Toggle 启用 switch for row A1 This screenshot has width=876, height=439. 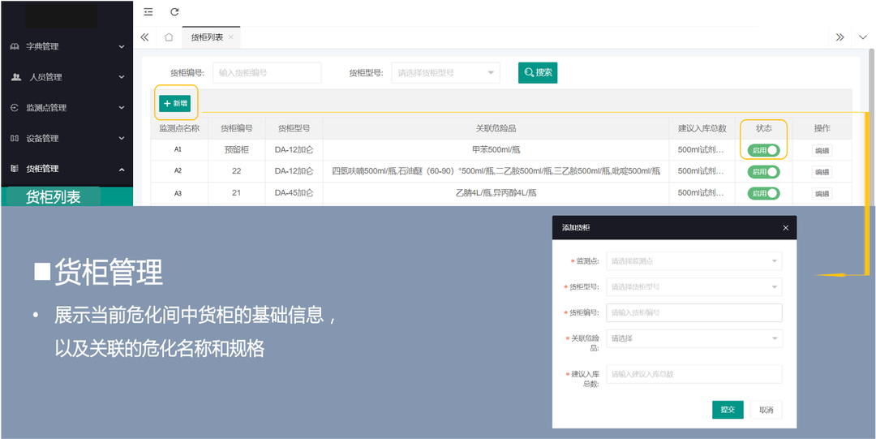pos(764,150)
